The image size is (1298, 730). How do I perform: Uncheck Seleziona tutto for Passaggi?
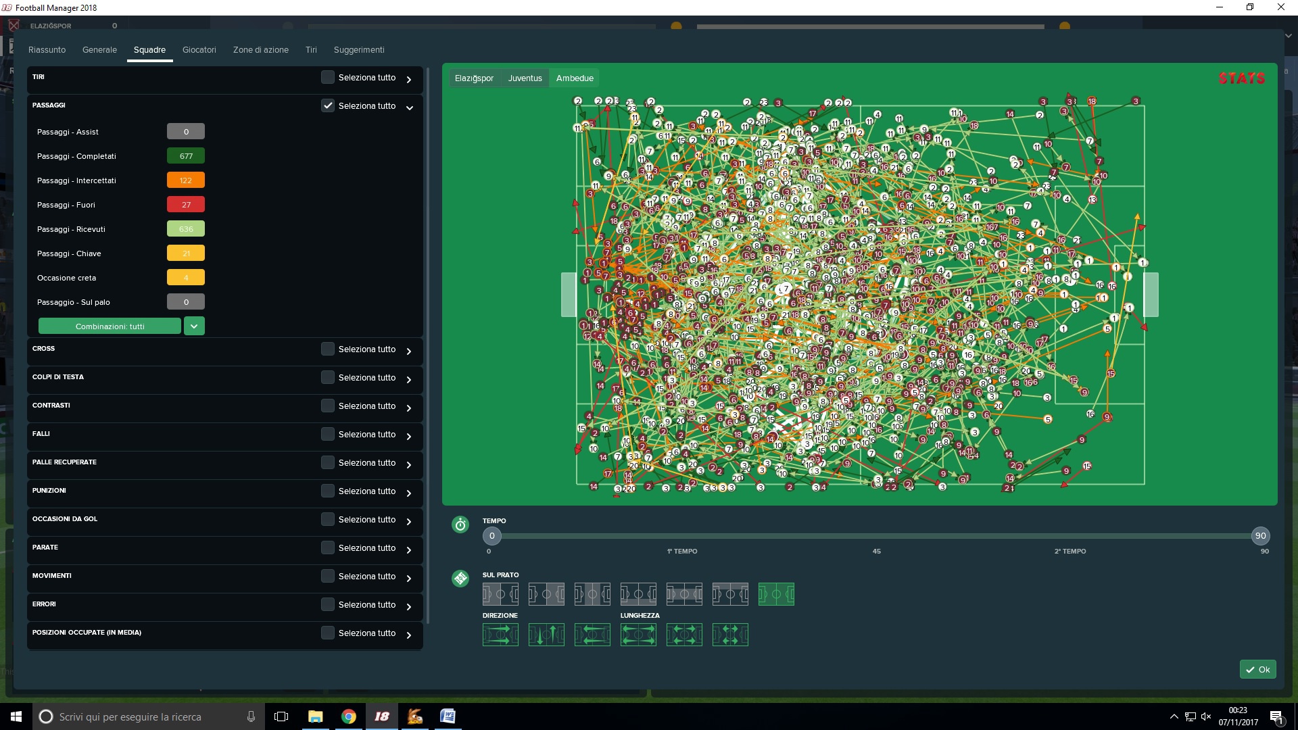(328, 106)
